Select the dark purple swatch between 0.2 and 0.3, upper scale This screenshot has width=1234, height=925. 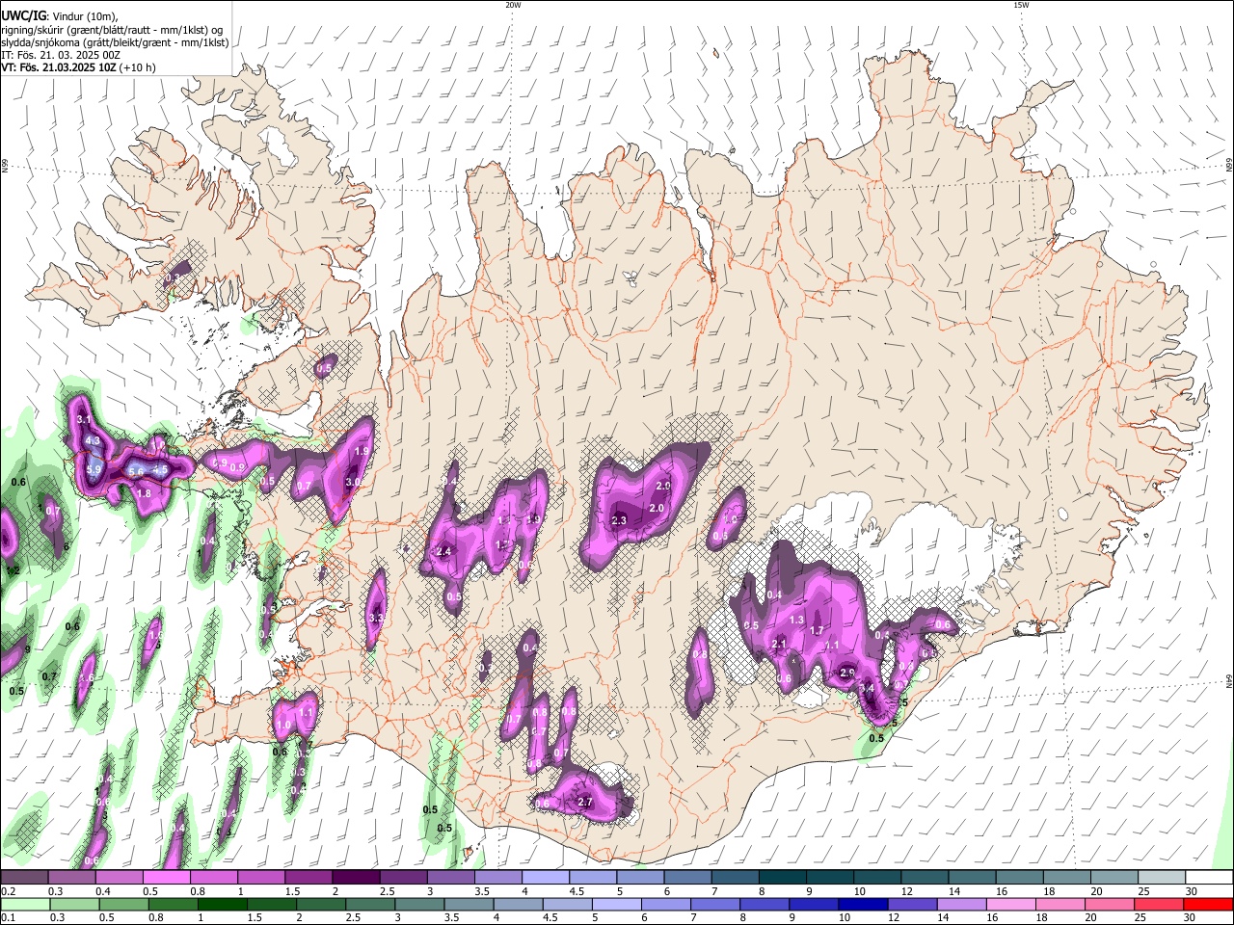pos(24,878)
